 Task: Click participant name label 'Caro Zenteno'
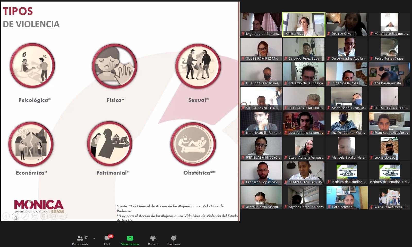pyautogui.click(x=342, y=207)
